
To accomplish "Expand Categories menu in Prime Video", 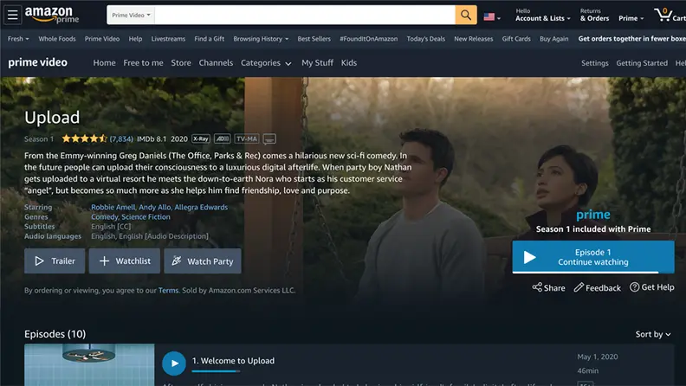I will click(x=266, y=63).
